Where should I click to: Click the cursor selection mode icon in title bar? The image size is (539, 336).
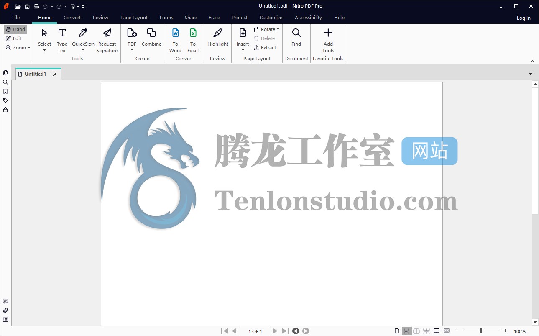(x=73, y=6)
